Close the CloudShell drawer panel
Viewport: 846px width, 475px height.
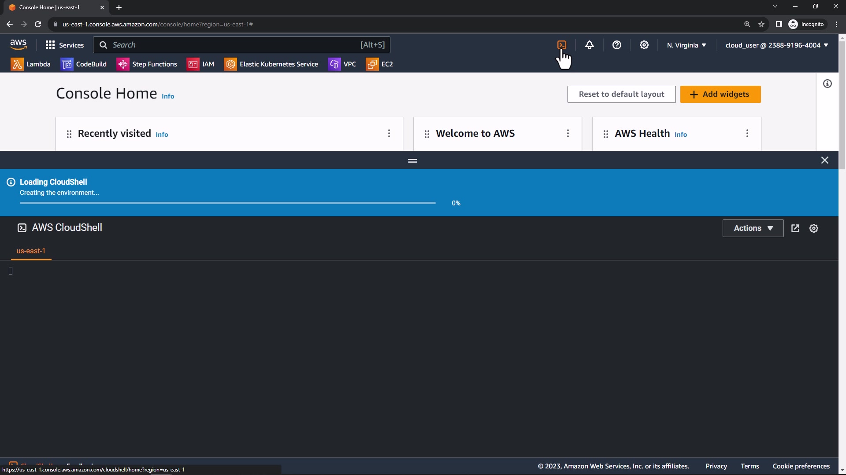point(824,160)
